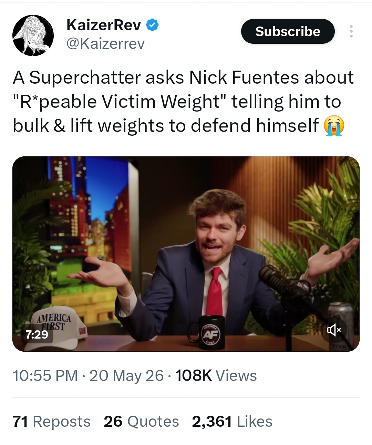This screenshot has width=372, height=445.
Task: Click the blue verified badge
Action: (153, 25)
